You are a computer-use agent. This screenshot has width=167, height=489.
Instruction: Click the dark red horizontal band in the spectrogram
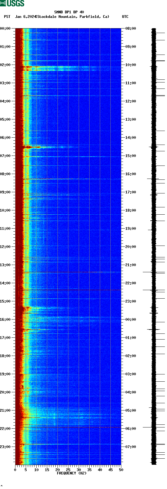coord(68,290)
